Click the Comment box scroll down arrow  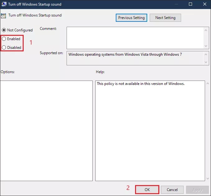(206, 46)
